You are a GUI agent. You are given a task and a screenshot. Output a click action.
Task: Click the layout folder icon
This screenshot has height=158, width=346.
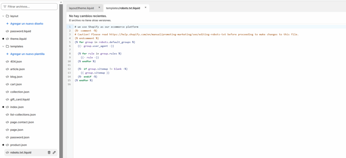[x=7, y=16]
